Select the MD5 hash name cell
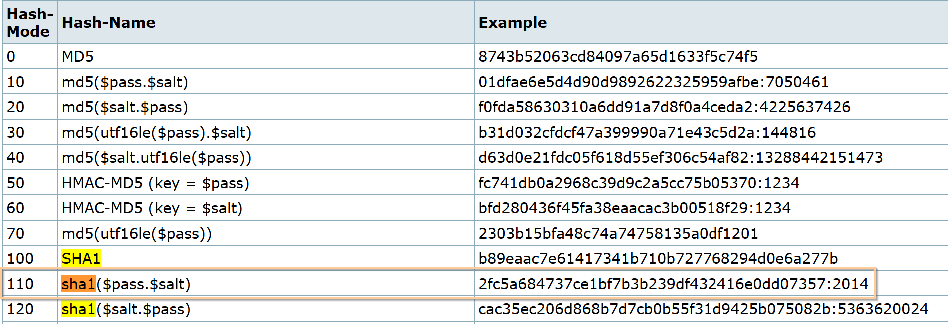Image resolution: width=948 pixels, height=324 pixels. tap(78, 56)
